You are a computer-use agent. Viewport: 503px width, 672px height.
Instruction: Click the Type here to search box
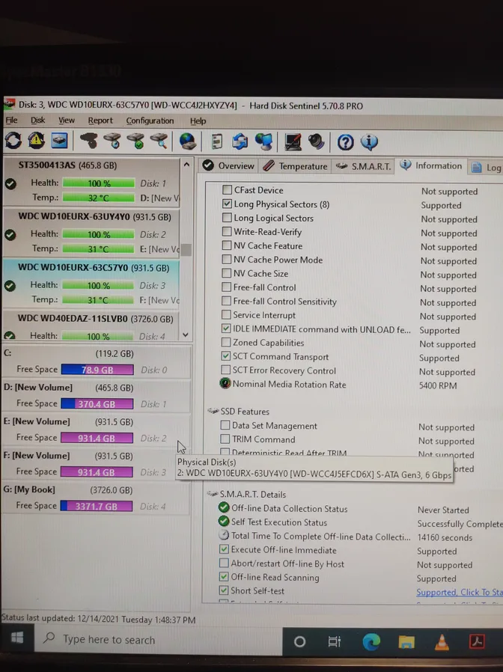click(158, 640)
